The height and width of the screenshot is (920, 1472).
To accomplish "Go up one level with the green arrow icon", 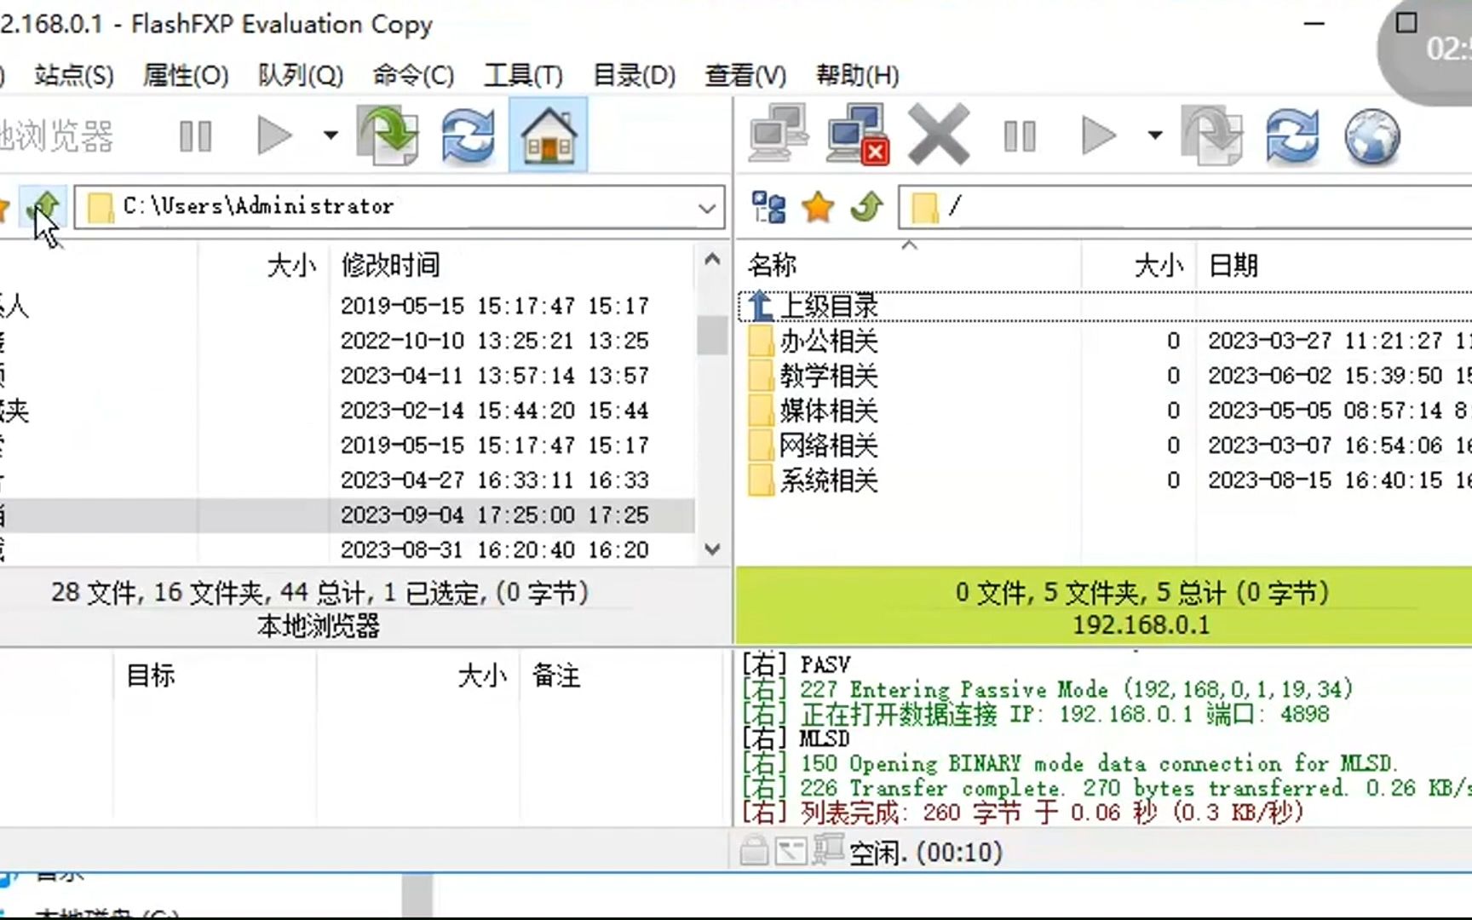I will (x=866, y=206).
